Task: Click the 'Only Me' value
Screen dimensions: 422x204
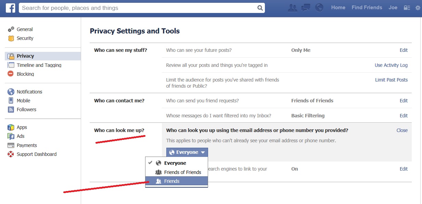Action: (301, 50)
